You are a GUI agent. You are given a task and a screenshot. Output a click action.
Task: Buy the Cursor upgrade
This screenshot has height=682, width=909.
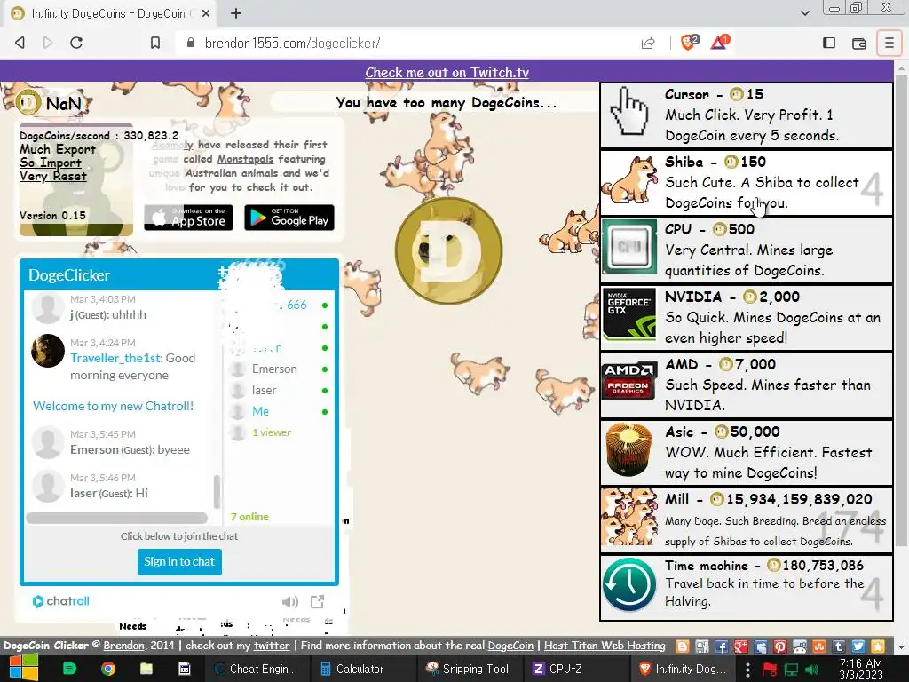(x=746, y=115)
